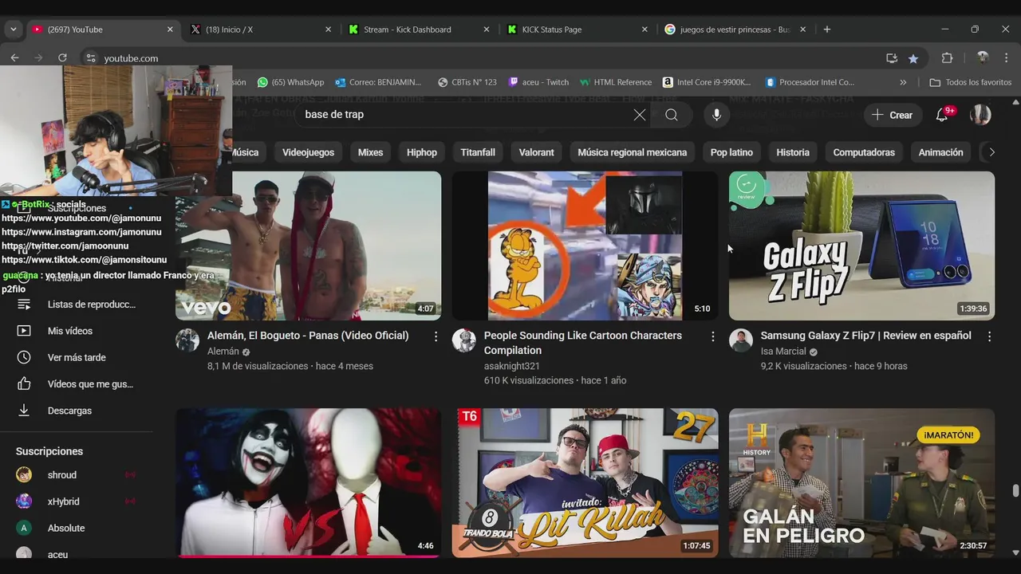Play the Garfield cartoon compilation thumbnail
This screenshot has width=1021, height=574.
pyautogui.click(x=585, y=246)
